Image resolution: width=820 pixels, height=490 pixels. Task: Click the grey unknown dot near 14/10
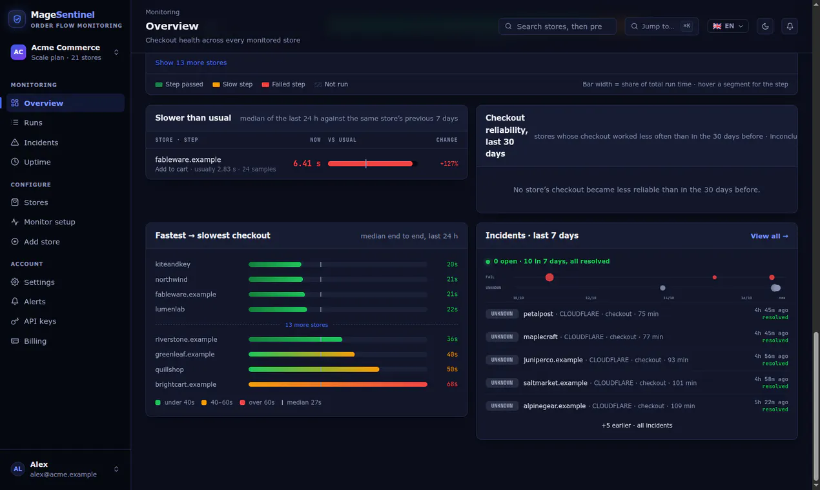tap(662, 288)
